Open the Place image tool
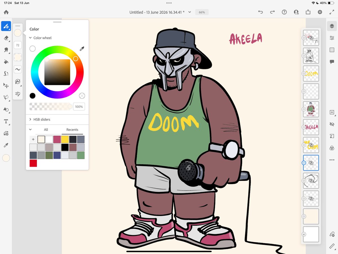This screenshot has width=338, height=254. pos(6,133)
